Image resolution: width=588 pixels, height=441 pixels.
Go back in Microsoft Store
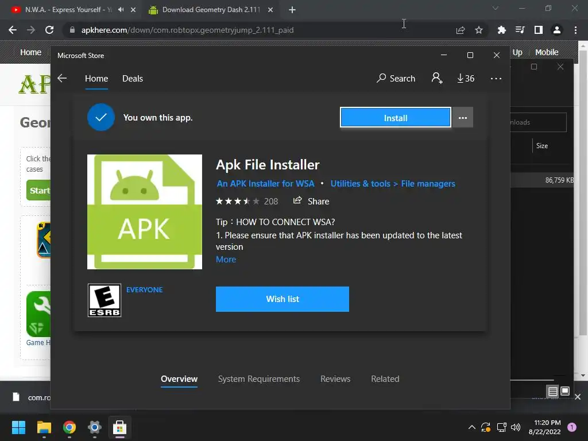62,78
